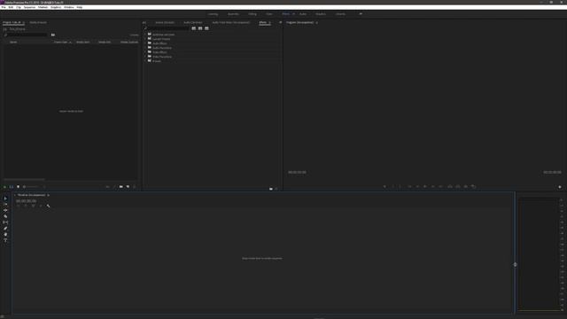Click Mark In in Program monitor
The width and height of the screenshot is (567, 319).
[x=393, y=187]
